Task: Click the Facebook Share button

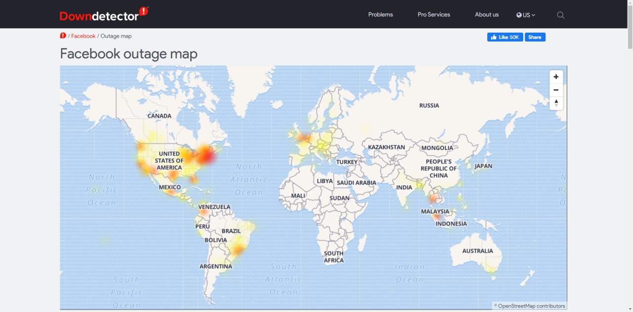Action: coord(535,37)
